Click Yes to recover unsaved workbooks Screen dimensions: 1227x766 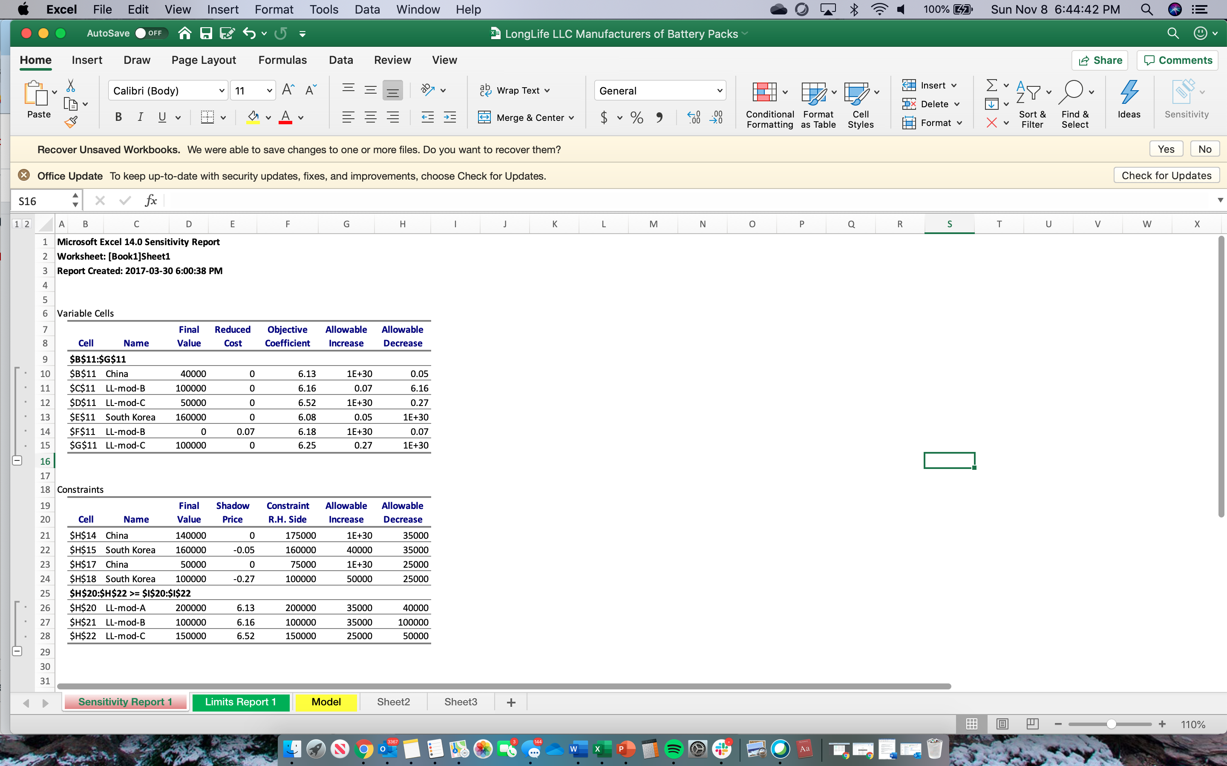1166,149
